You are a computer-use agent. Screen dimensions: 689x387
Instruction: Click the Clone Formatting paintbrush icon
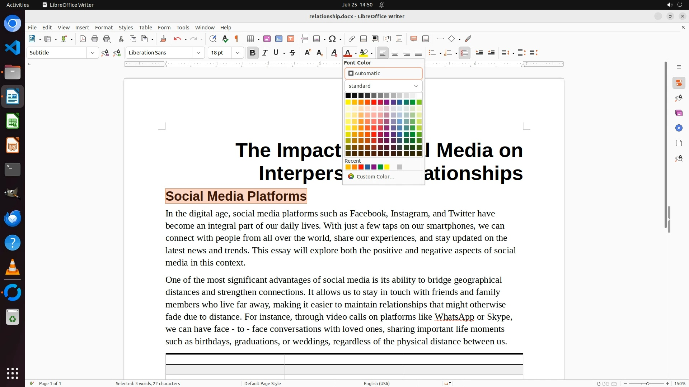click(163, 39)
